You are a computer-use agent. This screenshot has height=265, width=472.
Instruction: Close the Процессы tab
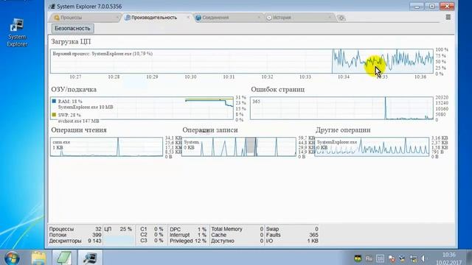coord(117,18)
